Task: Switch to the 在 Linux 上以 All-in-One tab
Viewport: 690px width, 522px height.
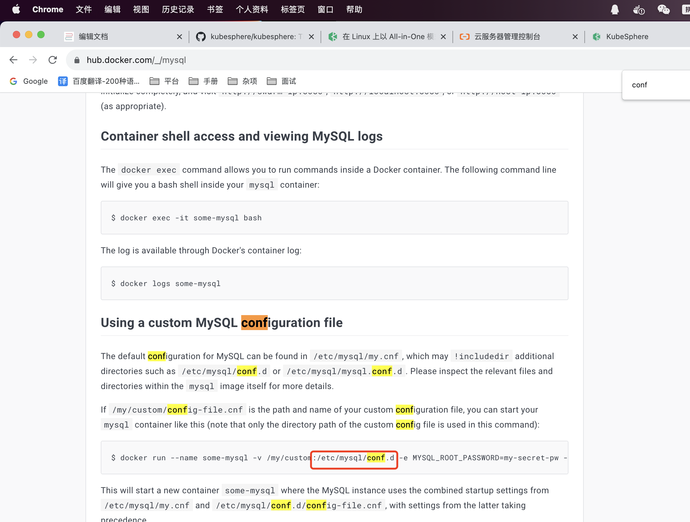Action: 387,37
